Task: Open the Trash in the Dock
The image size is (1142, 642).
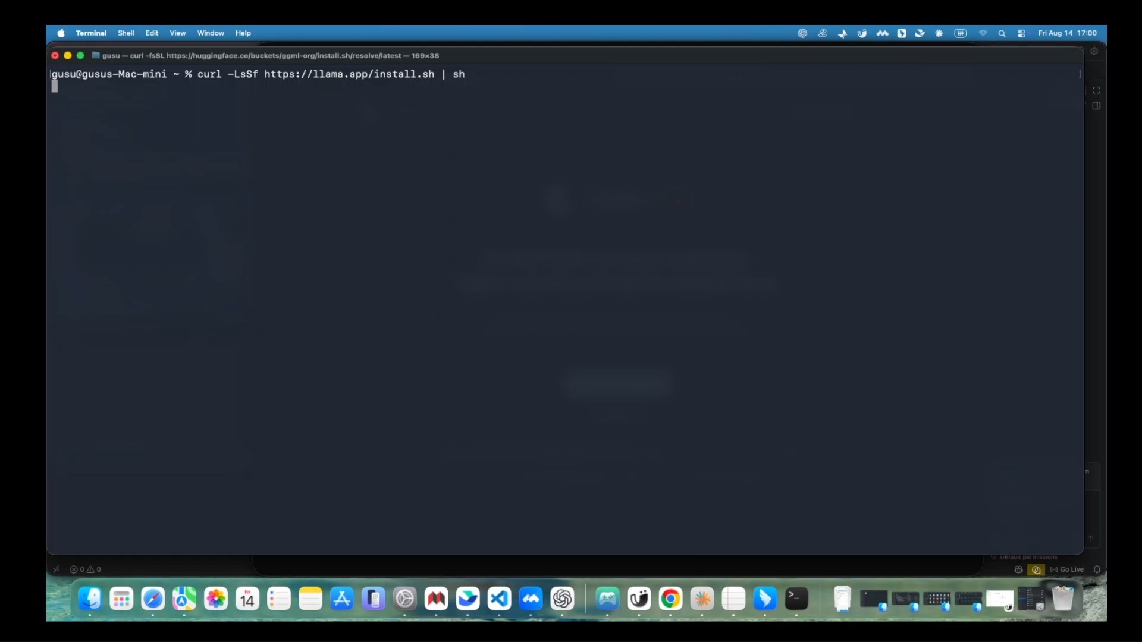Action: point(1063,599)
